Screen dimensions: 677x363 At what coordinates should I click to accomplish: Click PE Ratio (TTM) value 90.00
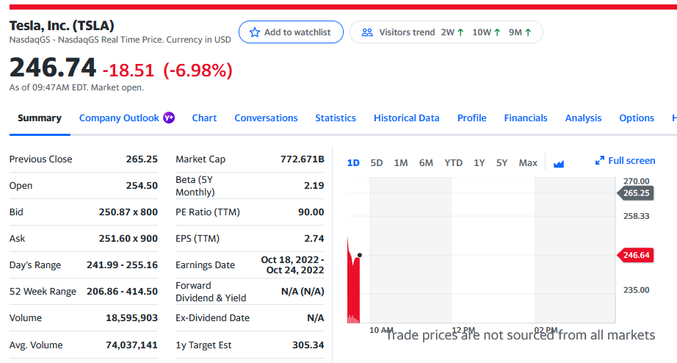(x=311, y=212)
